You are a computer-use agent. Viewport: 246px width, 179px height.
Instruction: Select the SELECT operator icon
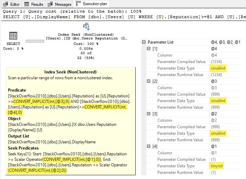point(13,36)
